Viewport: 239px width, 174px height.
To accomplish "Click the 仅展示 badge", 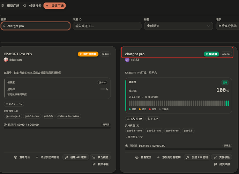I will [227, 145].
